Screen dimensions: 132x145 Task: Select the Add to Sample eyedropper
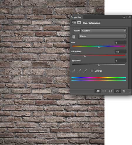point(79,71)
